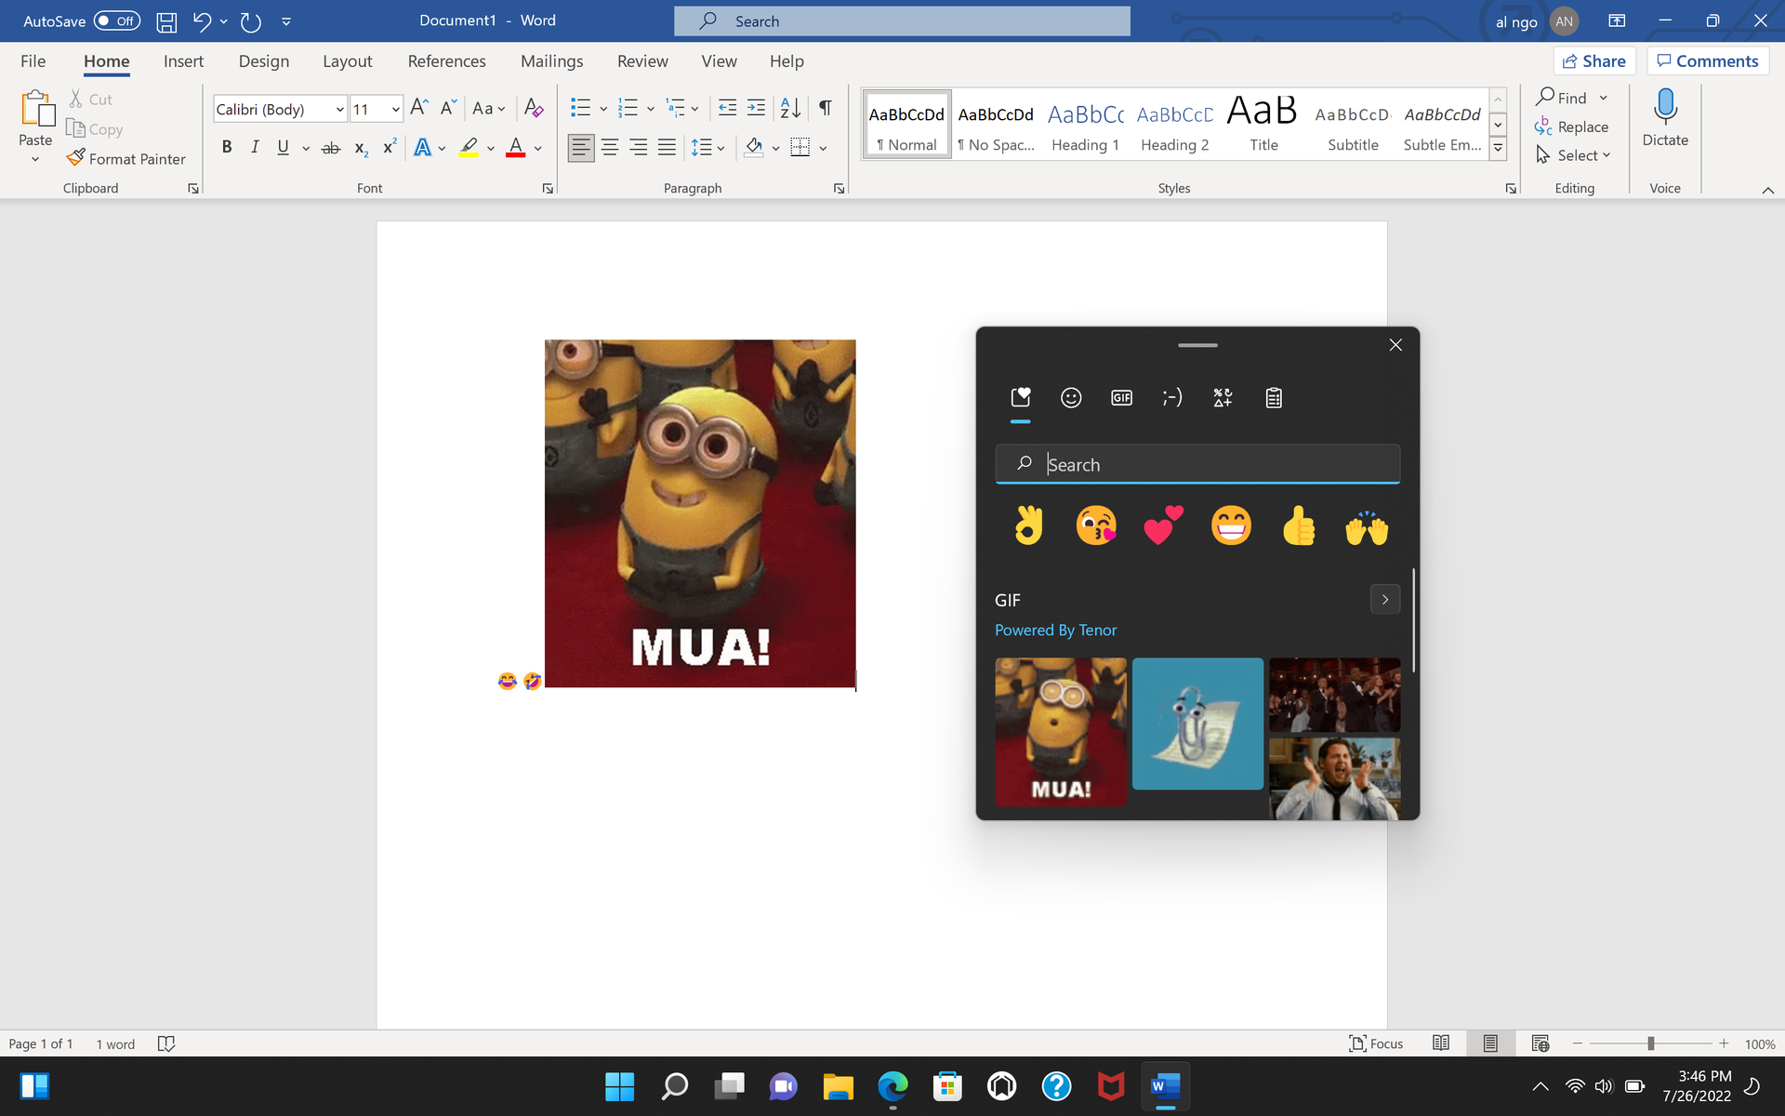Insert the thumbs up emoji

(x=1299, y=526)
